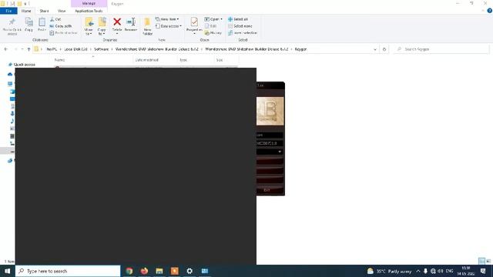The width and height of the screenshot is (493, 277).
Task: Open network status in system tray
Action: click(433, 271)
